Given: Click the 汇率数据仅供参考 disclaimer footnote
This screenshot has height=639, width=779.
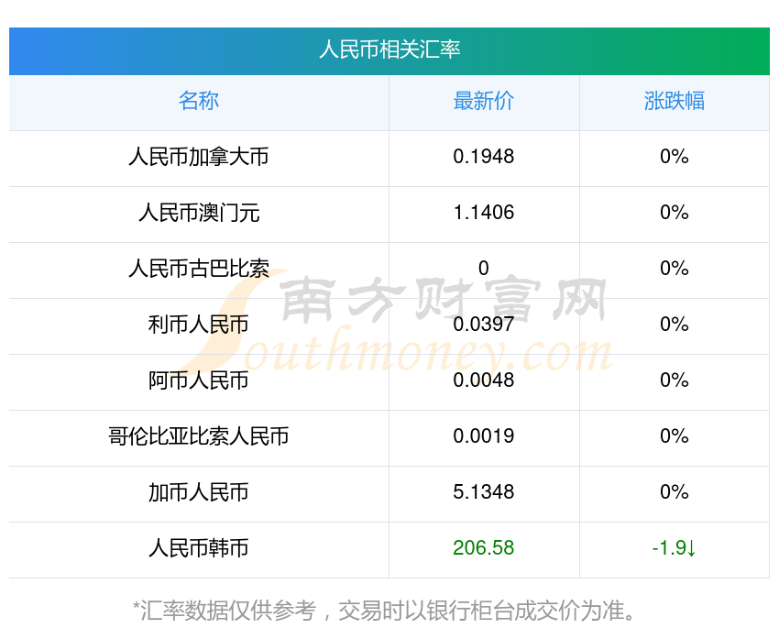Looking at the screenshot, I should point(385,610).
